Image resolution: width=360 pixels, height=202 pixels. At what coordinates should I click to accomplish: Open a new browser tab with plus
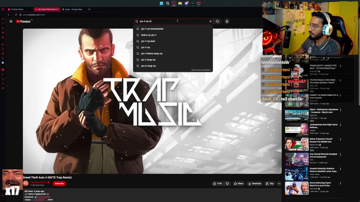[x=89, y=9]
